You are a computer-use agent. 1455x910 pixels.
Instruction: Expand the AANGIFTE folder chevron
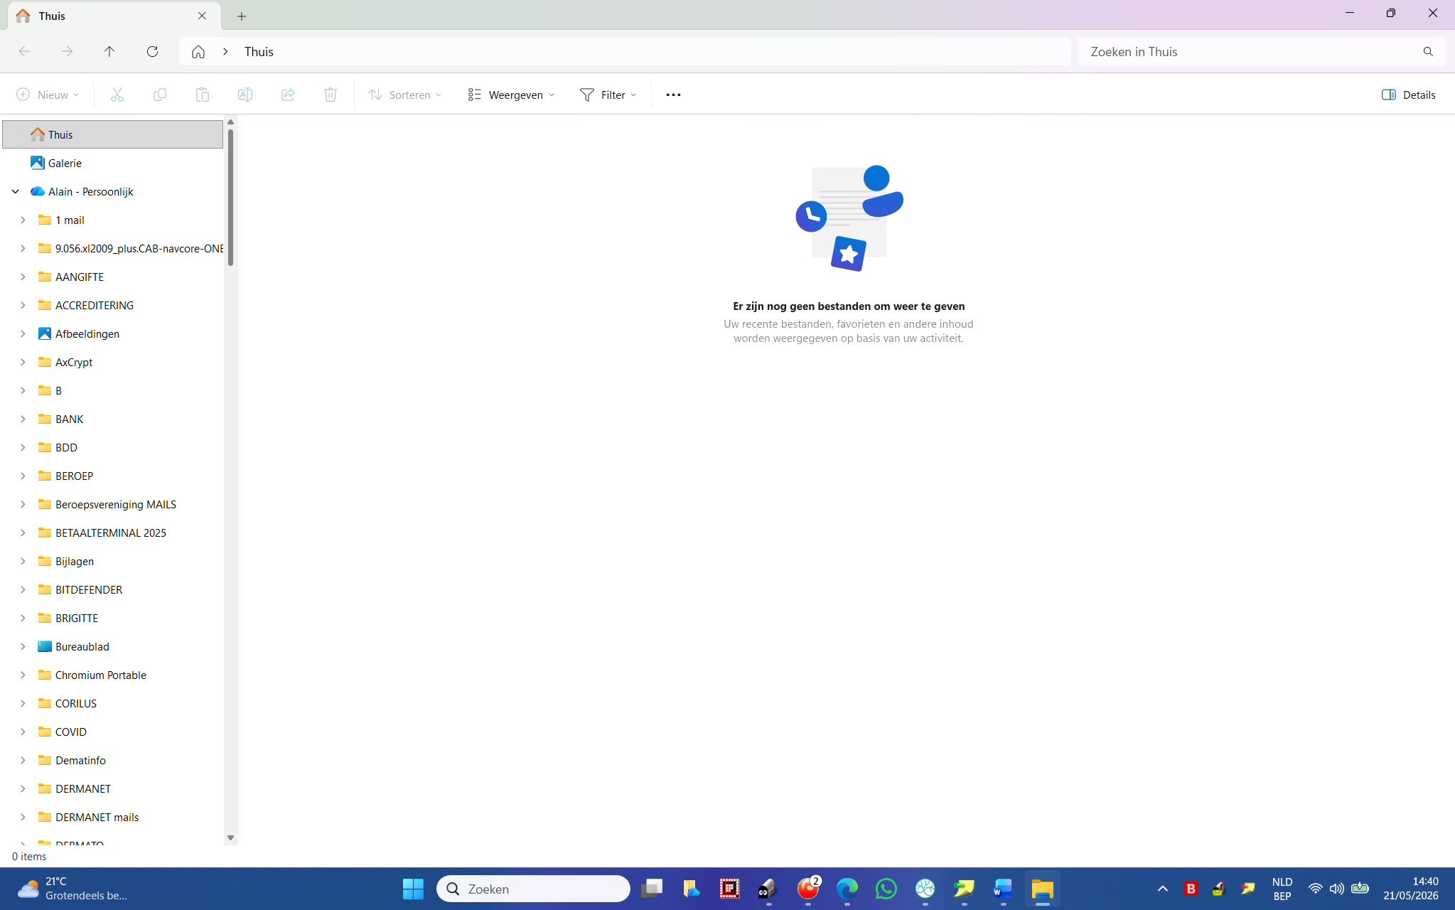23,277
